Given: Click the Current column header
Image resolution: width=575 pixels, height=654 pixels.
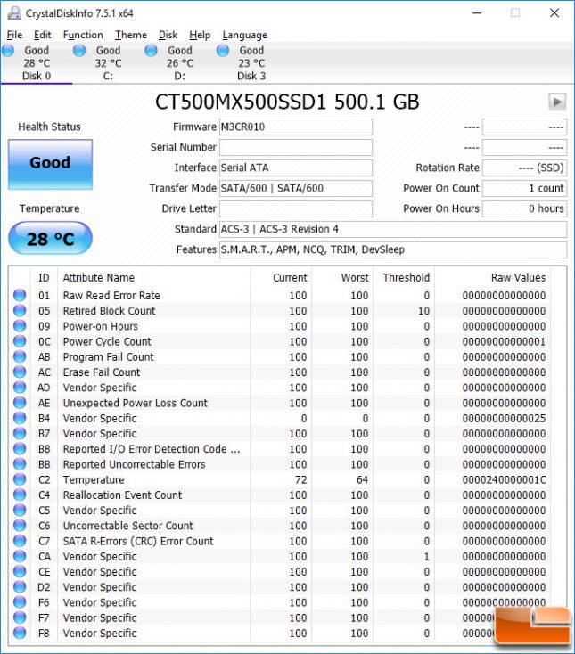Looking at the screenshot, I should pos(281,278).
